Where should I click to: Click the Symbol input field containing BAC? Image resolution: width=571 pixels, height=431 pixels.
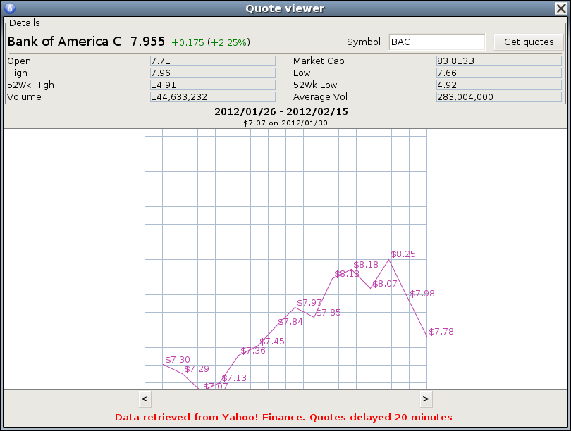click(437, 42)
